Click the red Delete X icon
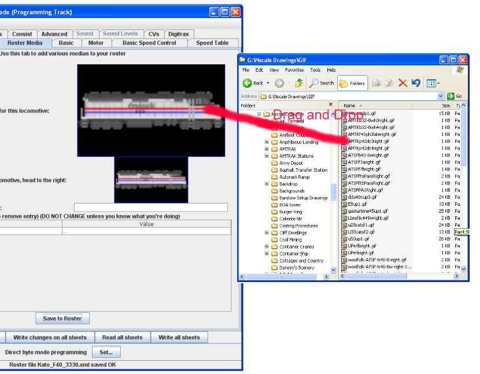This screenshot has width=480, height=374. pos(403,83)
